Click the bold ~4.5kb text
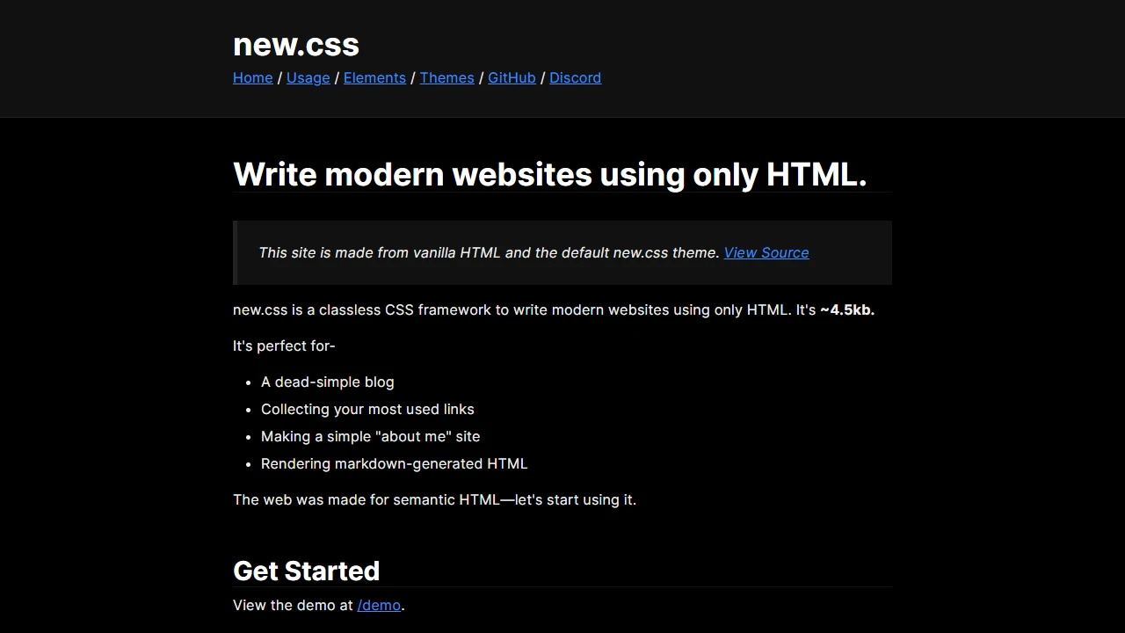Image resolution: width=1125 pixels, height=633 pixels. [x=846, y=309]
